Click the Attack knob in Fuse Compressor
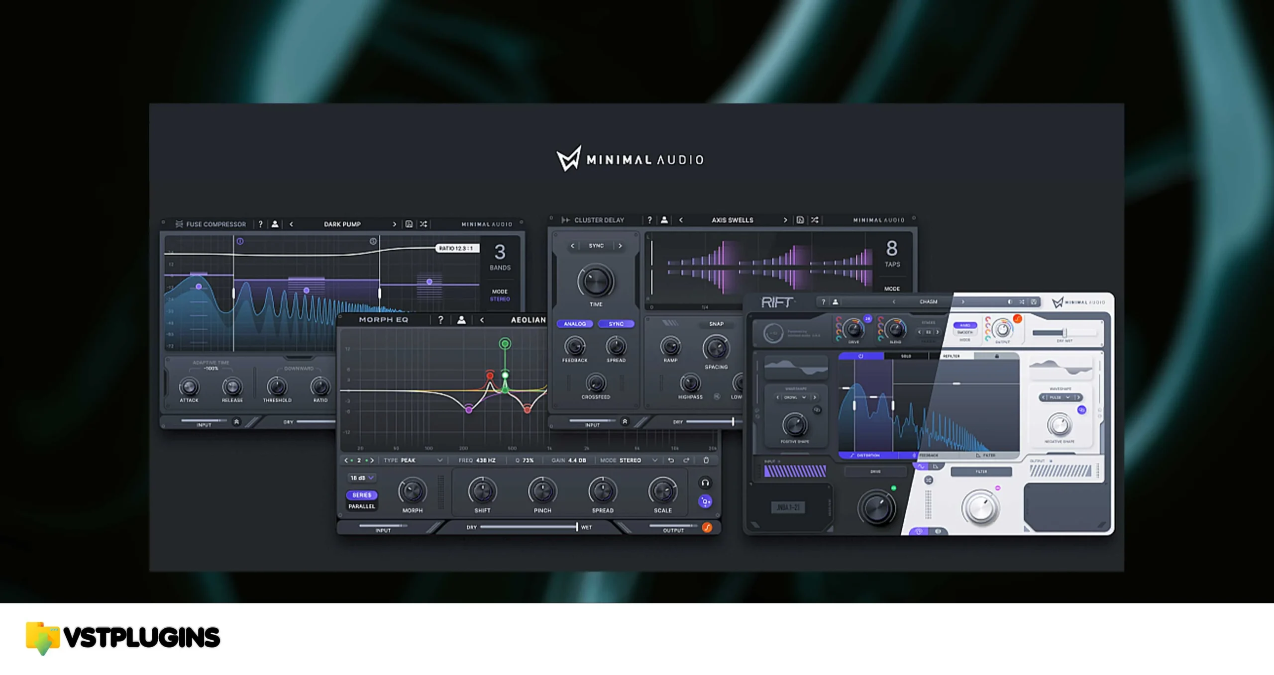This screenshot has height=675, width=1274. [x=189, y=386]
